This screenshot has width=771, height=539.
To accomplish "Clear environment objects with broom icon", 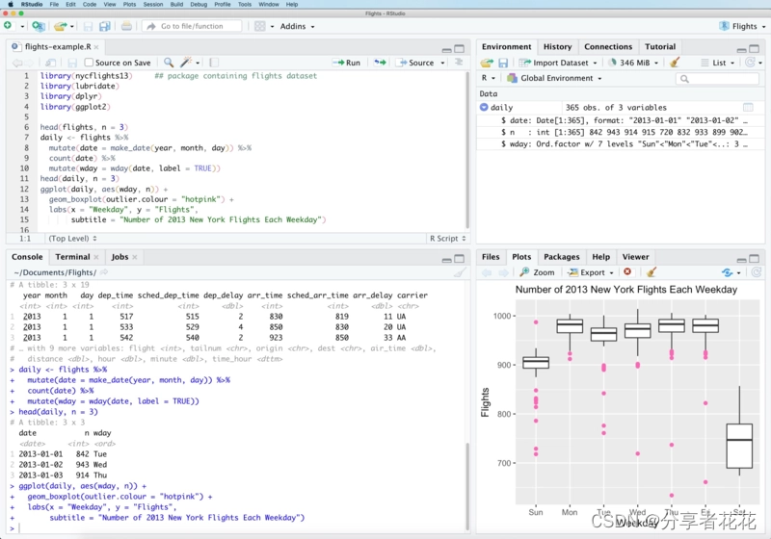I will (675, 62).
